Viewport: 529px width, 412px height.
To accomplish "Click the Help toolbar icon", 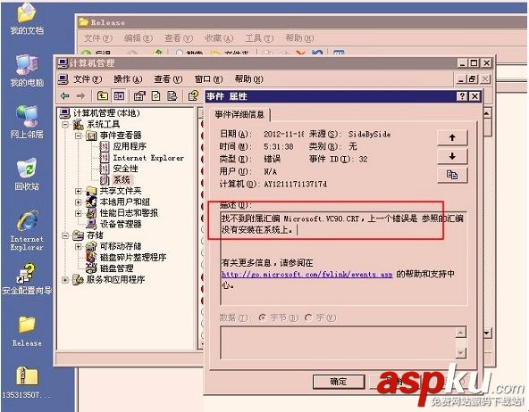I will click(193, 96).
